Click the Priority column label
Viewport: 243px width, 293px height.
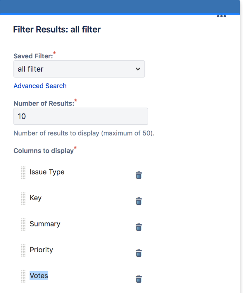pos(42,250)
